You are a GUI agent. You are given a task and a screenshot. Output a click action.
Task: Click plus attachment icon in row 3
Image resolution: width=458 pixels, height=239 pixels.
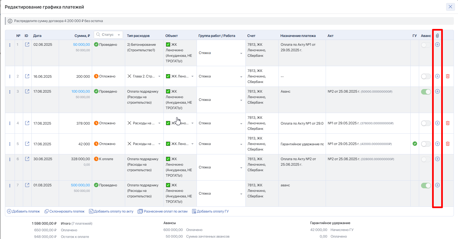click(x=437, y=91)
